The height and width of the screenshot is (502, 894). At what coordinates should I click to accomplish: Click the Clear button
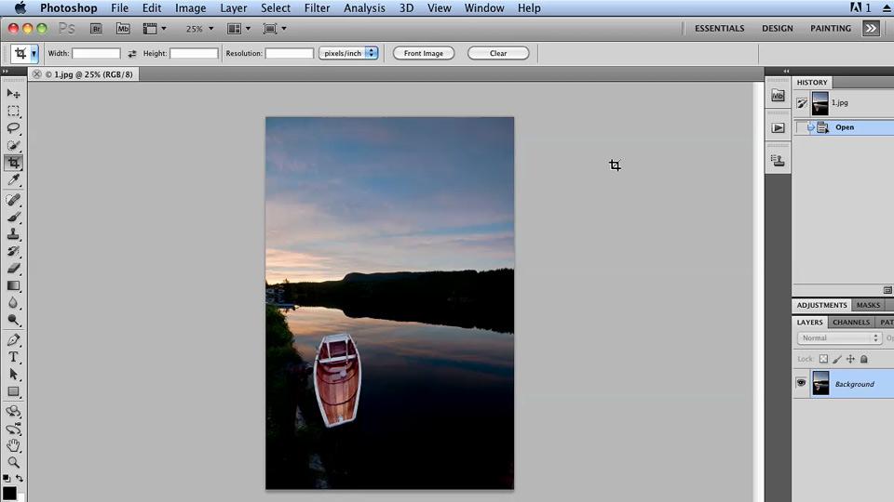pos(498,53)
